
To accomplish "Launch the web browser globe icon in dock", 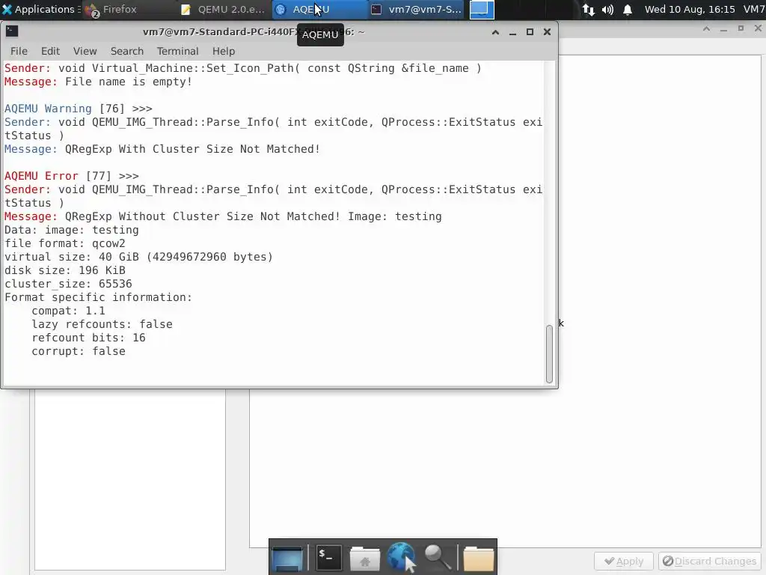I will (x=401, y=557).
